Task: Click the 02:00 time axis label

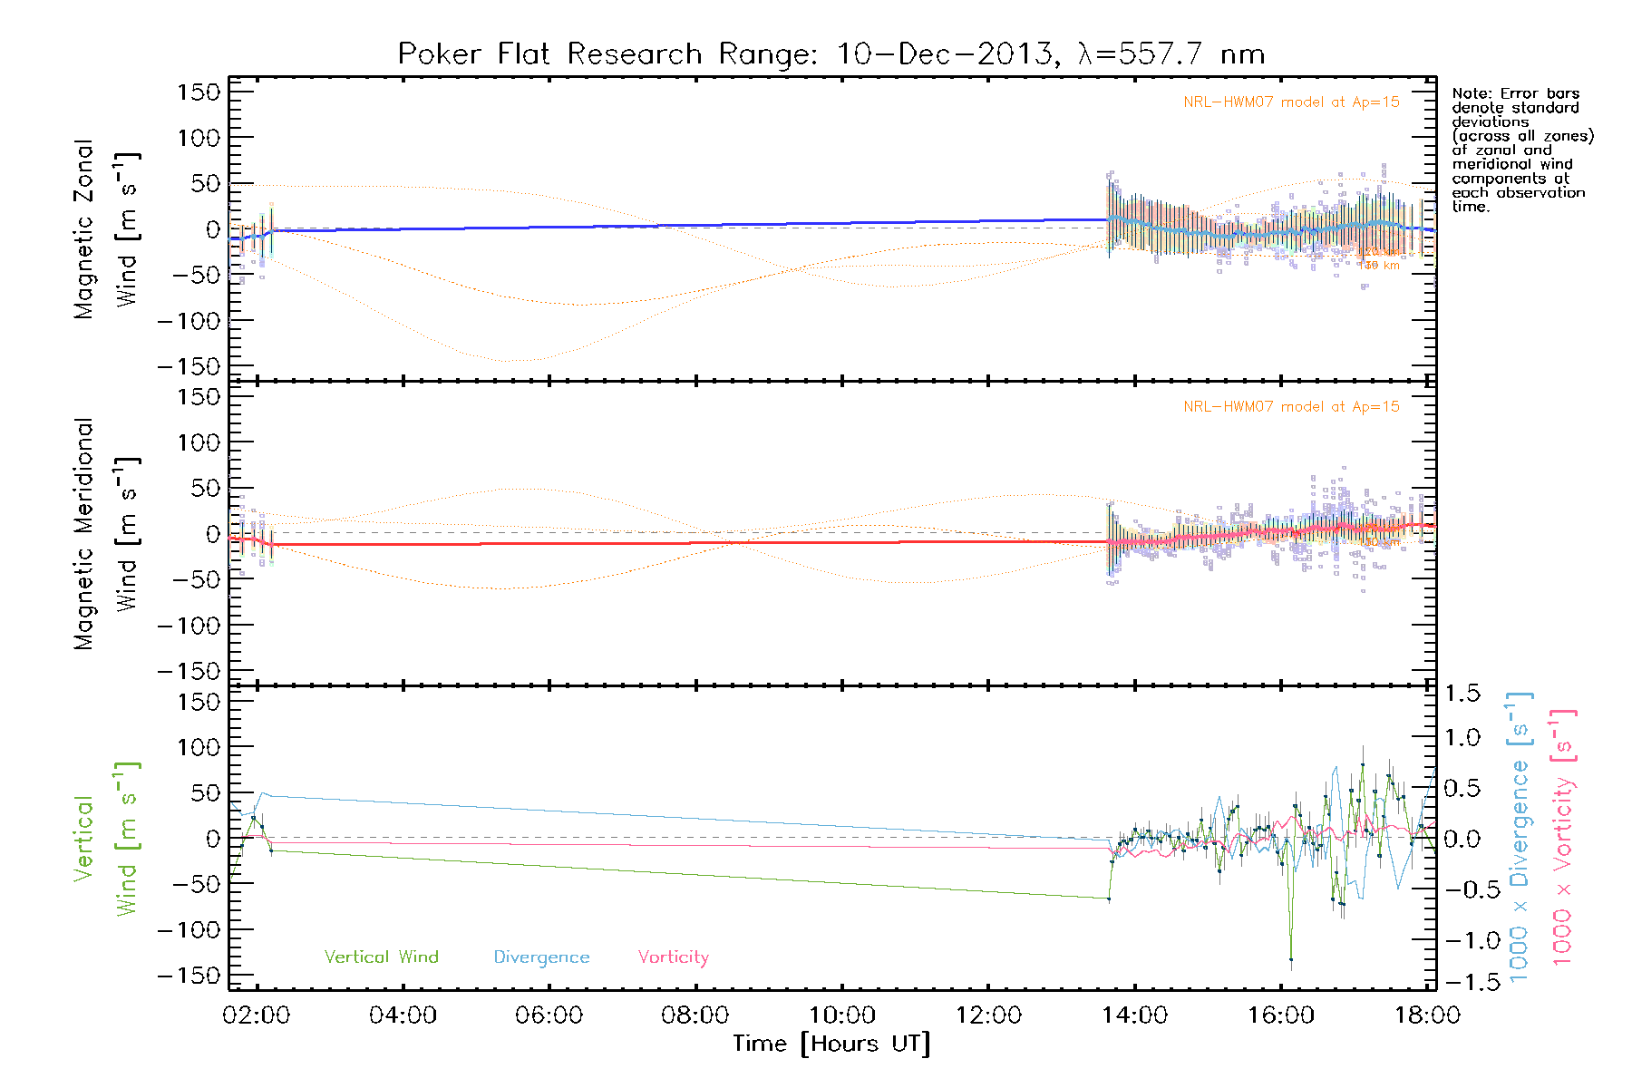Action: coord(257,1015)
